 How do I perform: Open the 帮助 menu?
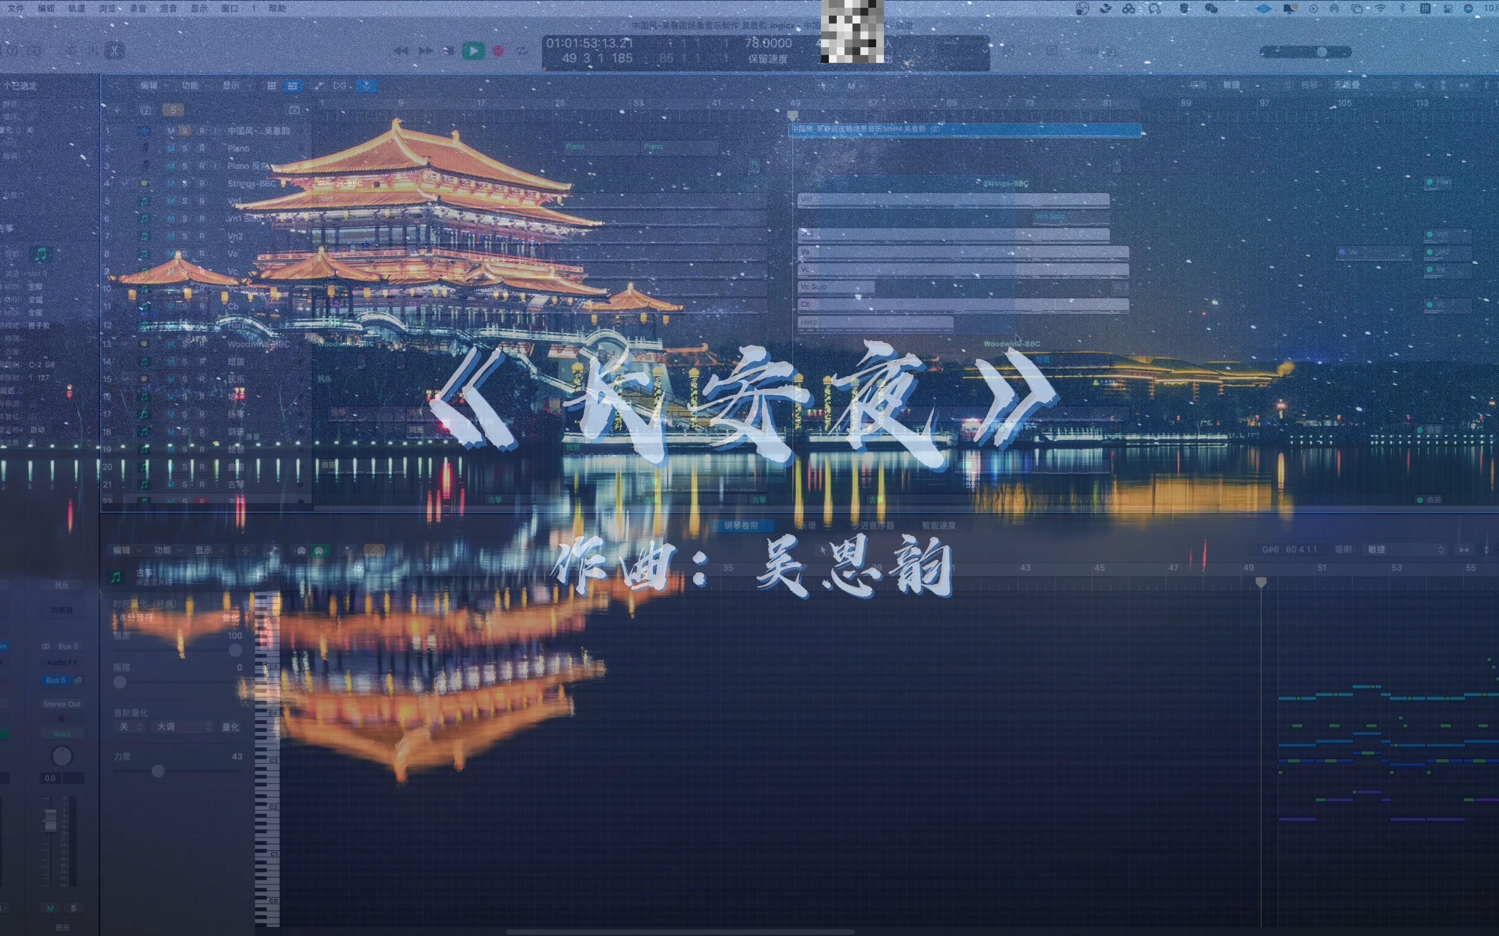coord(277,8)
